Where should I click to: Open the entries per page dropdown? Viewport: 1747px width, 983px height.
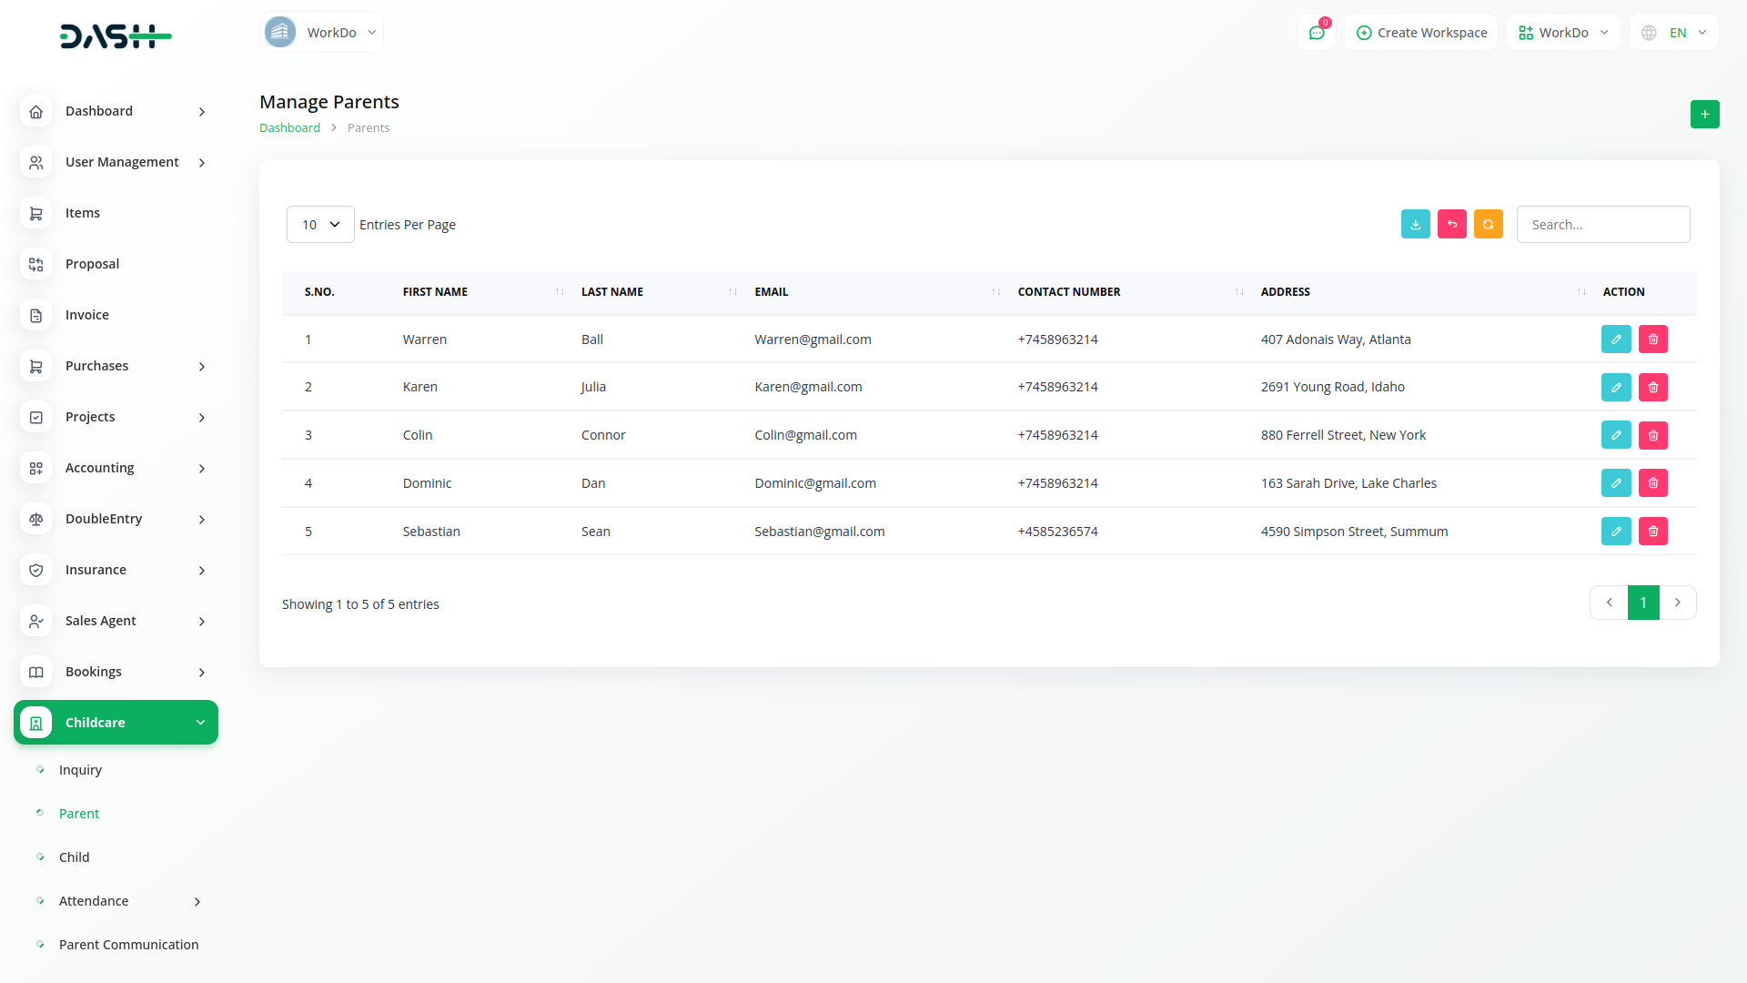[320, 225]
